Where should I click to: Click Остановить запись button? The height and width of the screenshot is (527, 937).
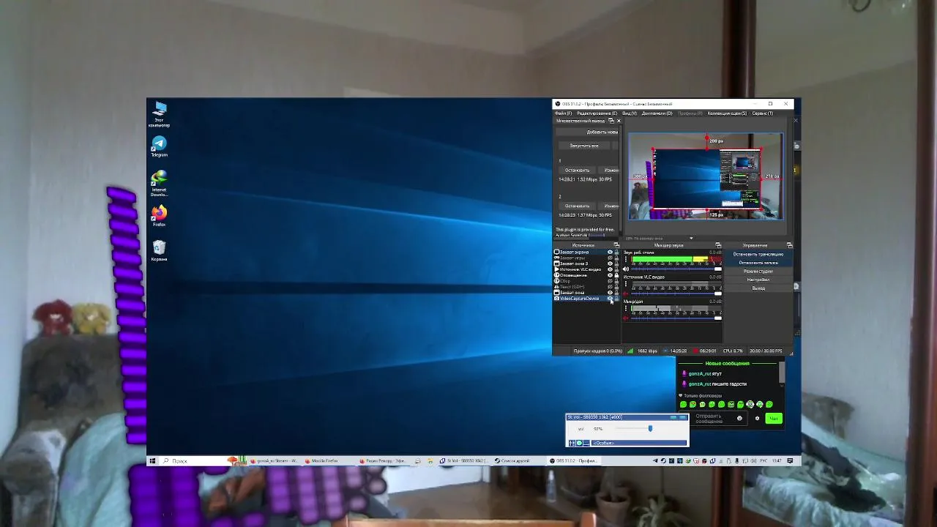[758, 263]
